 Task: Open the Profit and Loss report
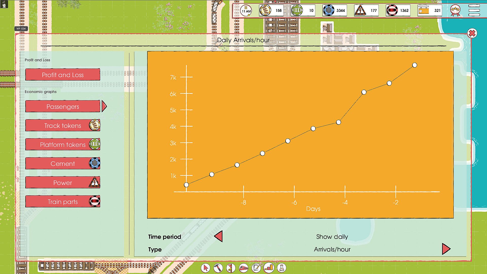tap(63, 75)
